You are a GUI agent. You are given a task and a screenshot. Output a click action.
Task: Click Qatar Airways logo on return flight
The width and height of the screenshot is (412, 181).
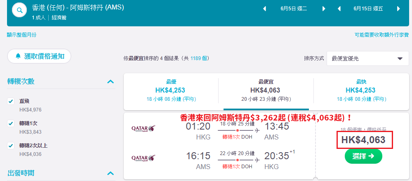click(144, 158)
